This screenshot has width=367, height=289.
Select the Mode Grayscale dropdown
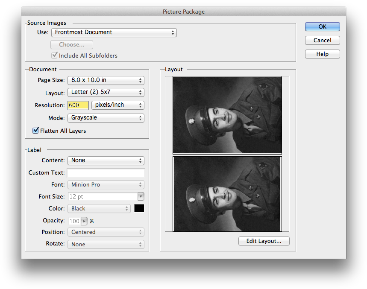[106, 118]
